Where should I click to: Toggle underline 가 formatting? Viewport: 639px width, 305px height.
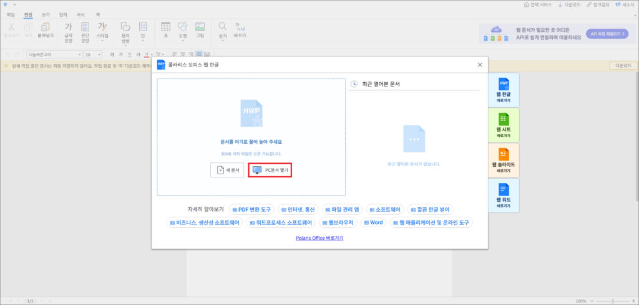(129, 55)
